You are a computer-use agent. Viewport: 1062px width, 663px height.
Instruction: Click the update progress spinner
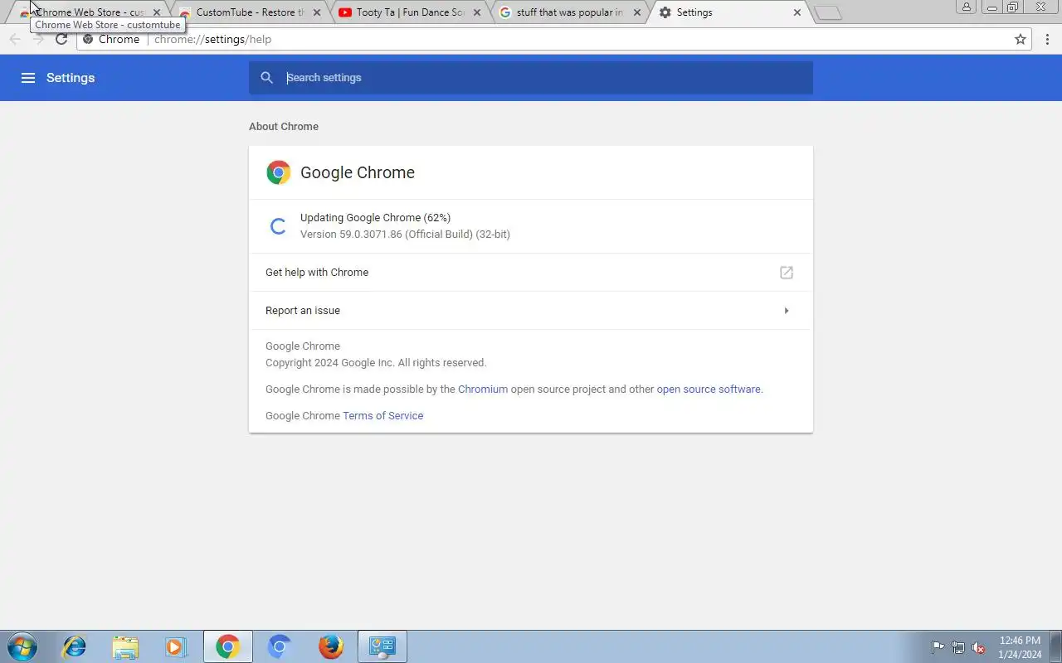[279, 225]
